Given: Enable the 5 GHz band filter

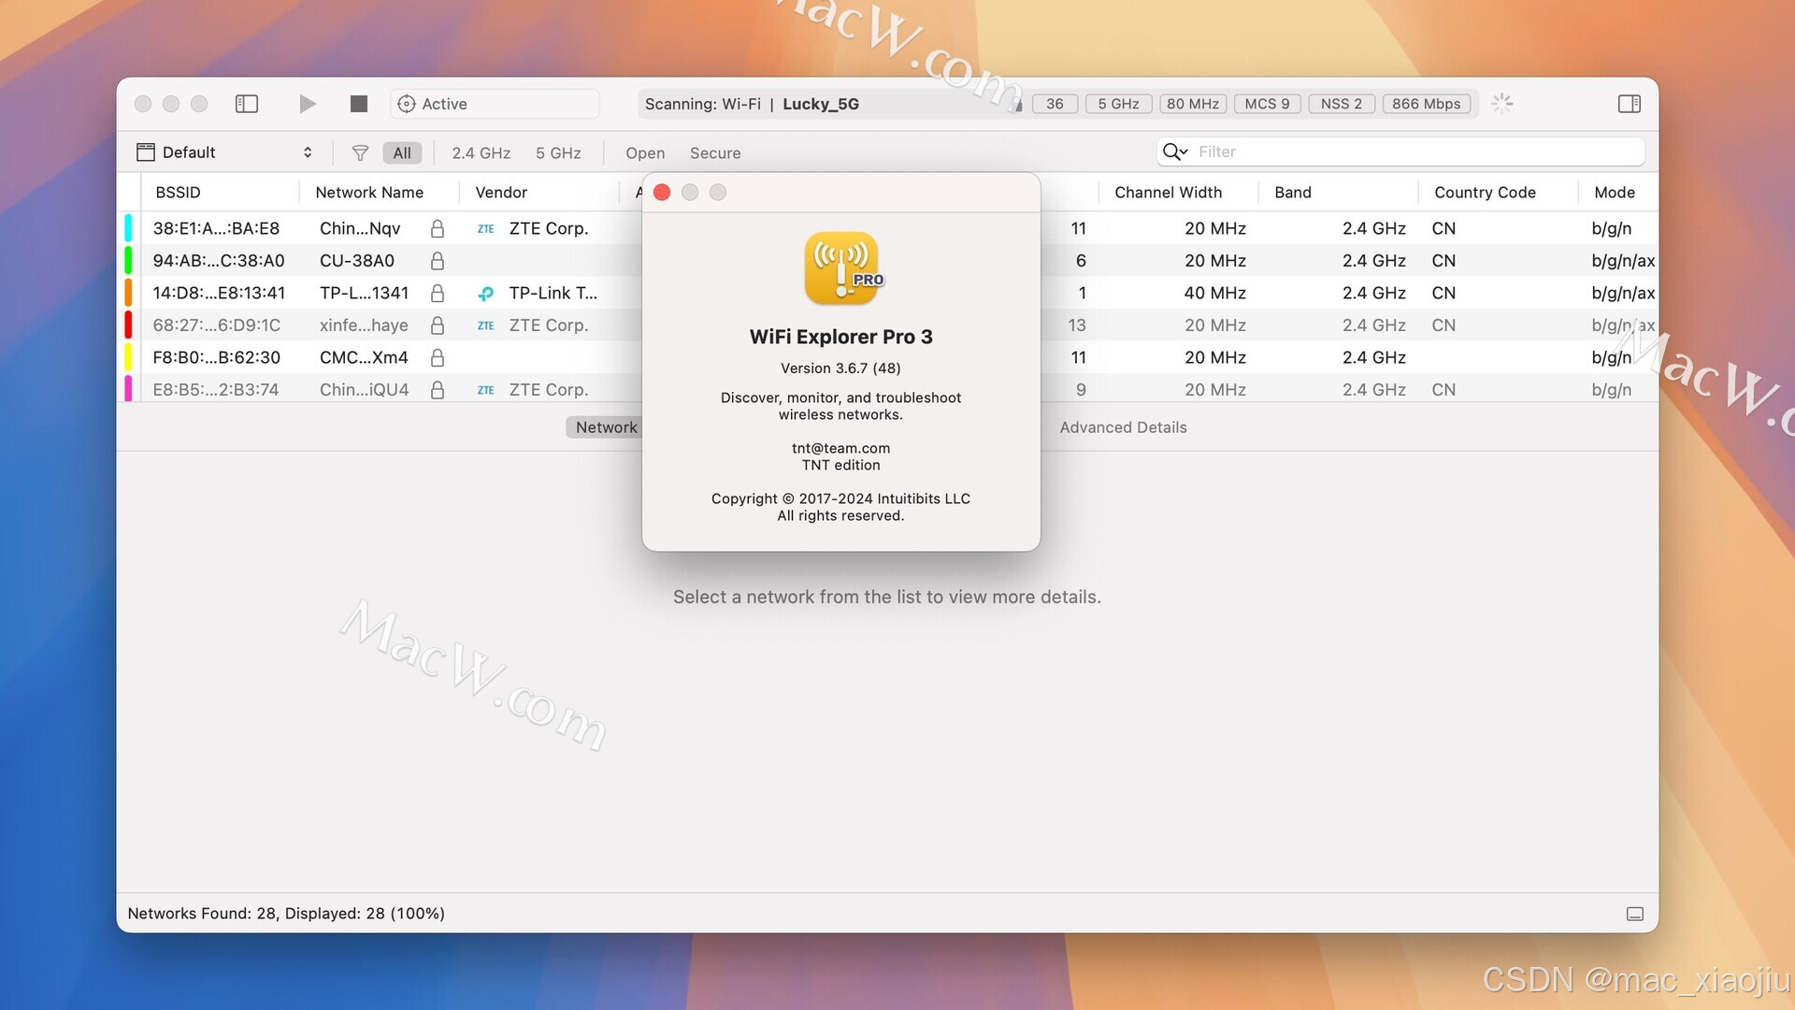Looking at the screenshot, I should coord(558,153).
